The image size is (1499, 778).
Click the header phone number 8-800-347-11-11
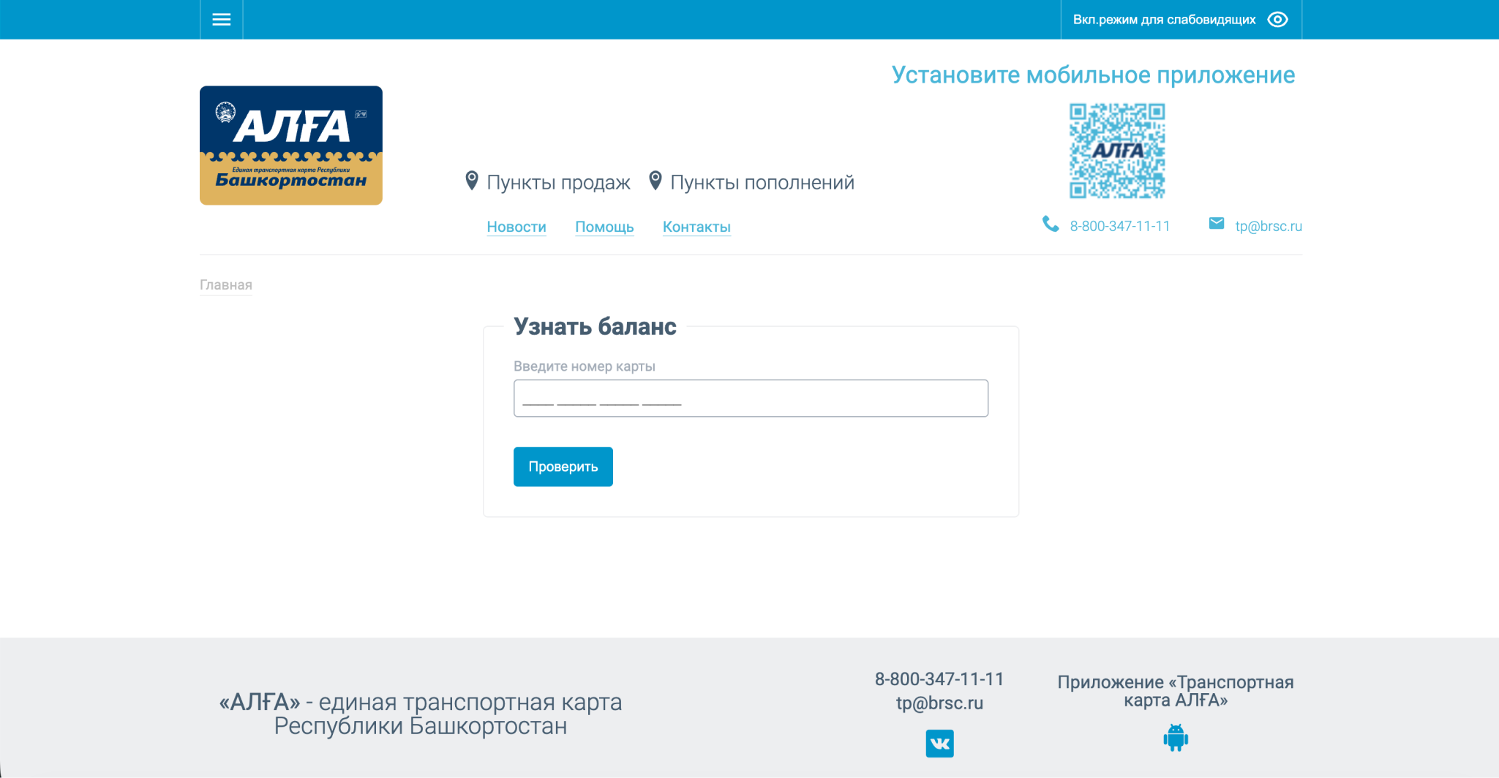tap(1120, 227)
